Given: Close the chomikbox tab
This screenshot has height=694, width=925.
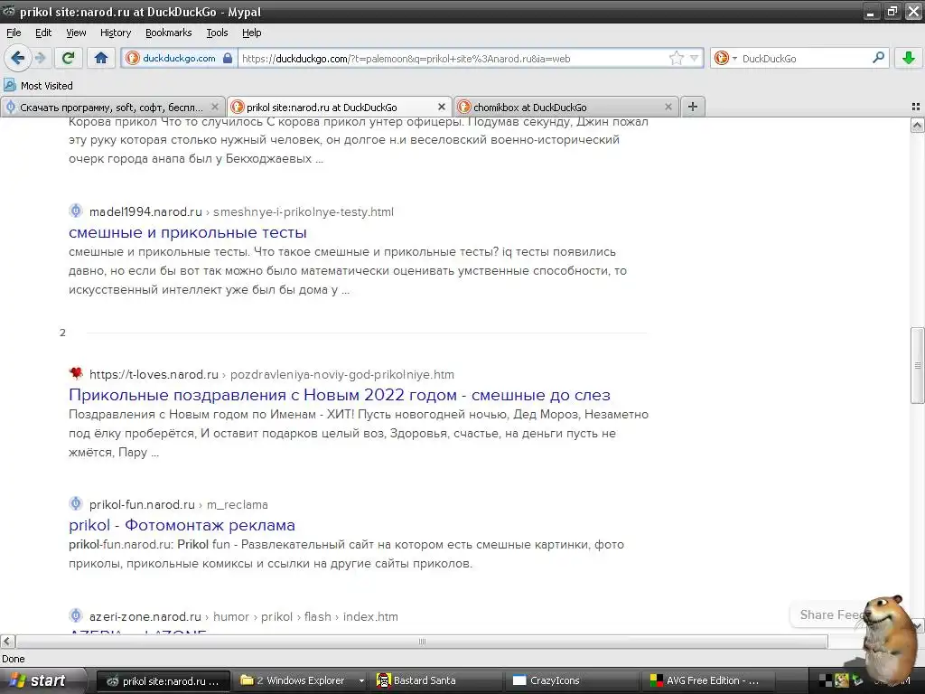Looking at the screenshot, I should pos(668,107).
